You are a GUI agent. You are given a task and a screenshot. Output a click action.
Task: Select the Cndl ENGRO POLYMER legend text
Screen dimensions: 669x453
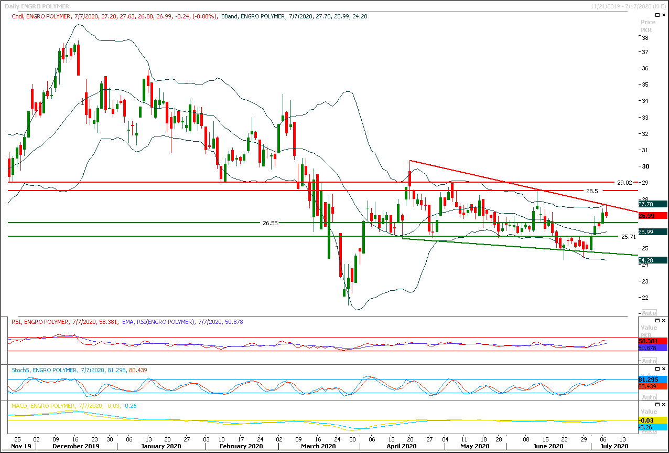point(114,16)
